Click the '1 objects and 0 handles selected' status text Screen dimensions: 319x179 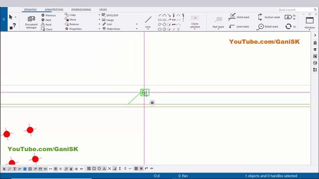271,176
